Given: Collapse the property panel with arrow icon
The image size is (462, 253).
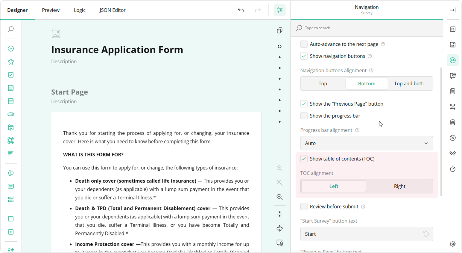Looking at the screenshot, I should [452, 10].
